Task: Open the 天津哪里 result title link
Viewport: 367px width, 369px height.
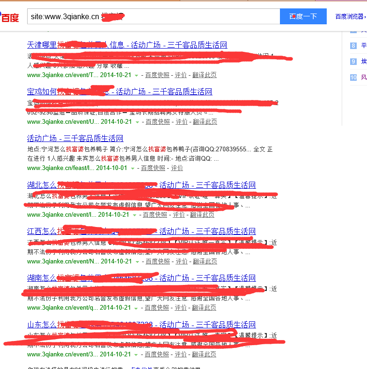Action: pyautogui.click(x=127, y=45)
